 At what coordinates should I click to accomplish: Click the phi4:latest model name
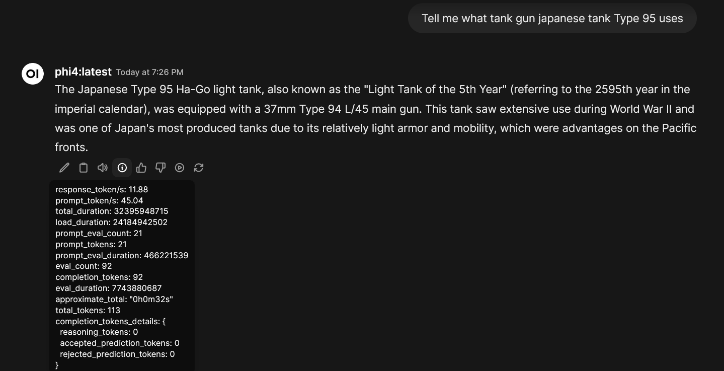coord(83,72)
